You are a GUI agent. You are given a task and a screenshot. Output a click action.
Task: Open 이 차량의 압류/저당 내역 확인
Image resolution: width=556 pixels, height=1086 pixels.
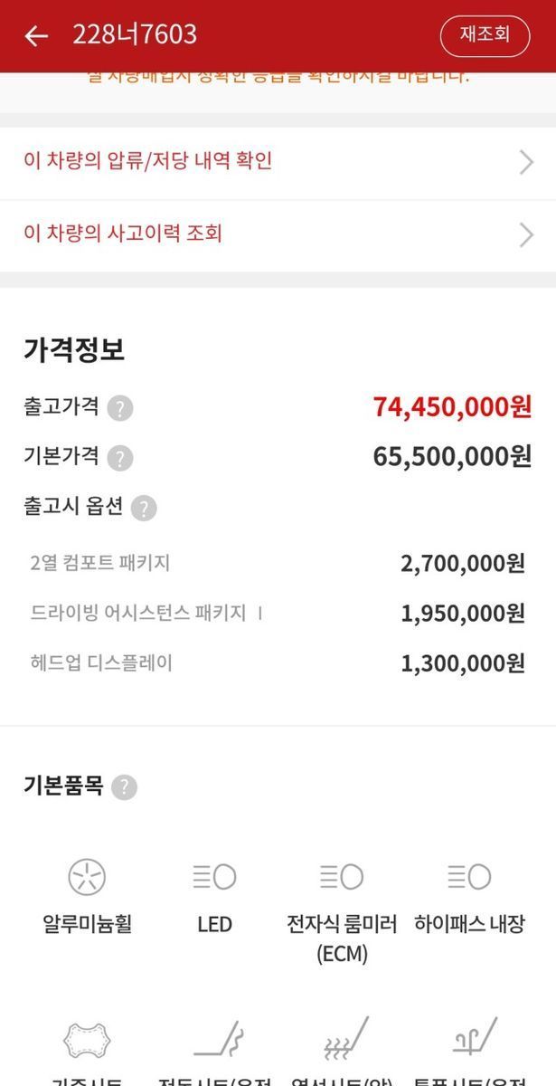278,162
